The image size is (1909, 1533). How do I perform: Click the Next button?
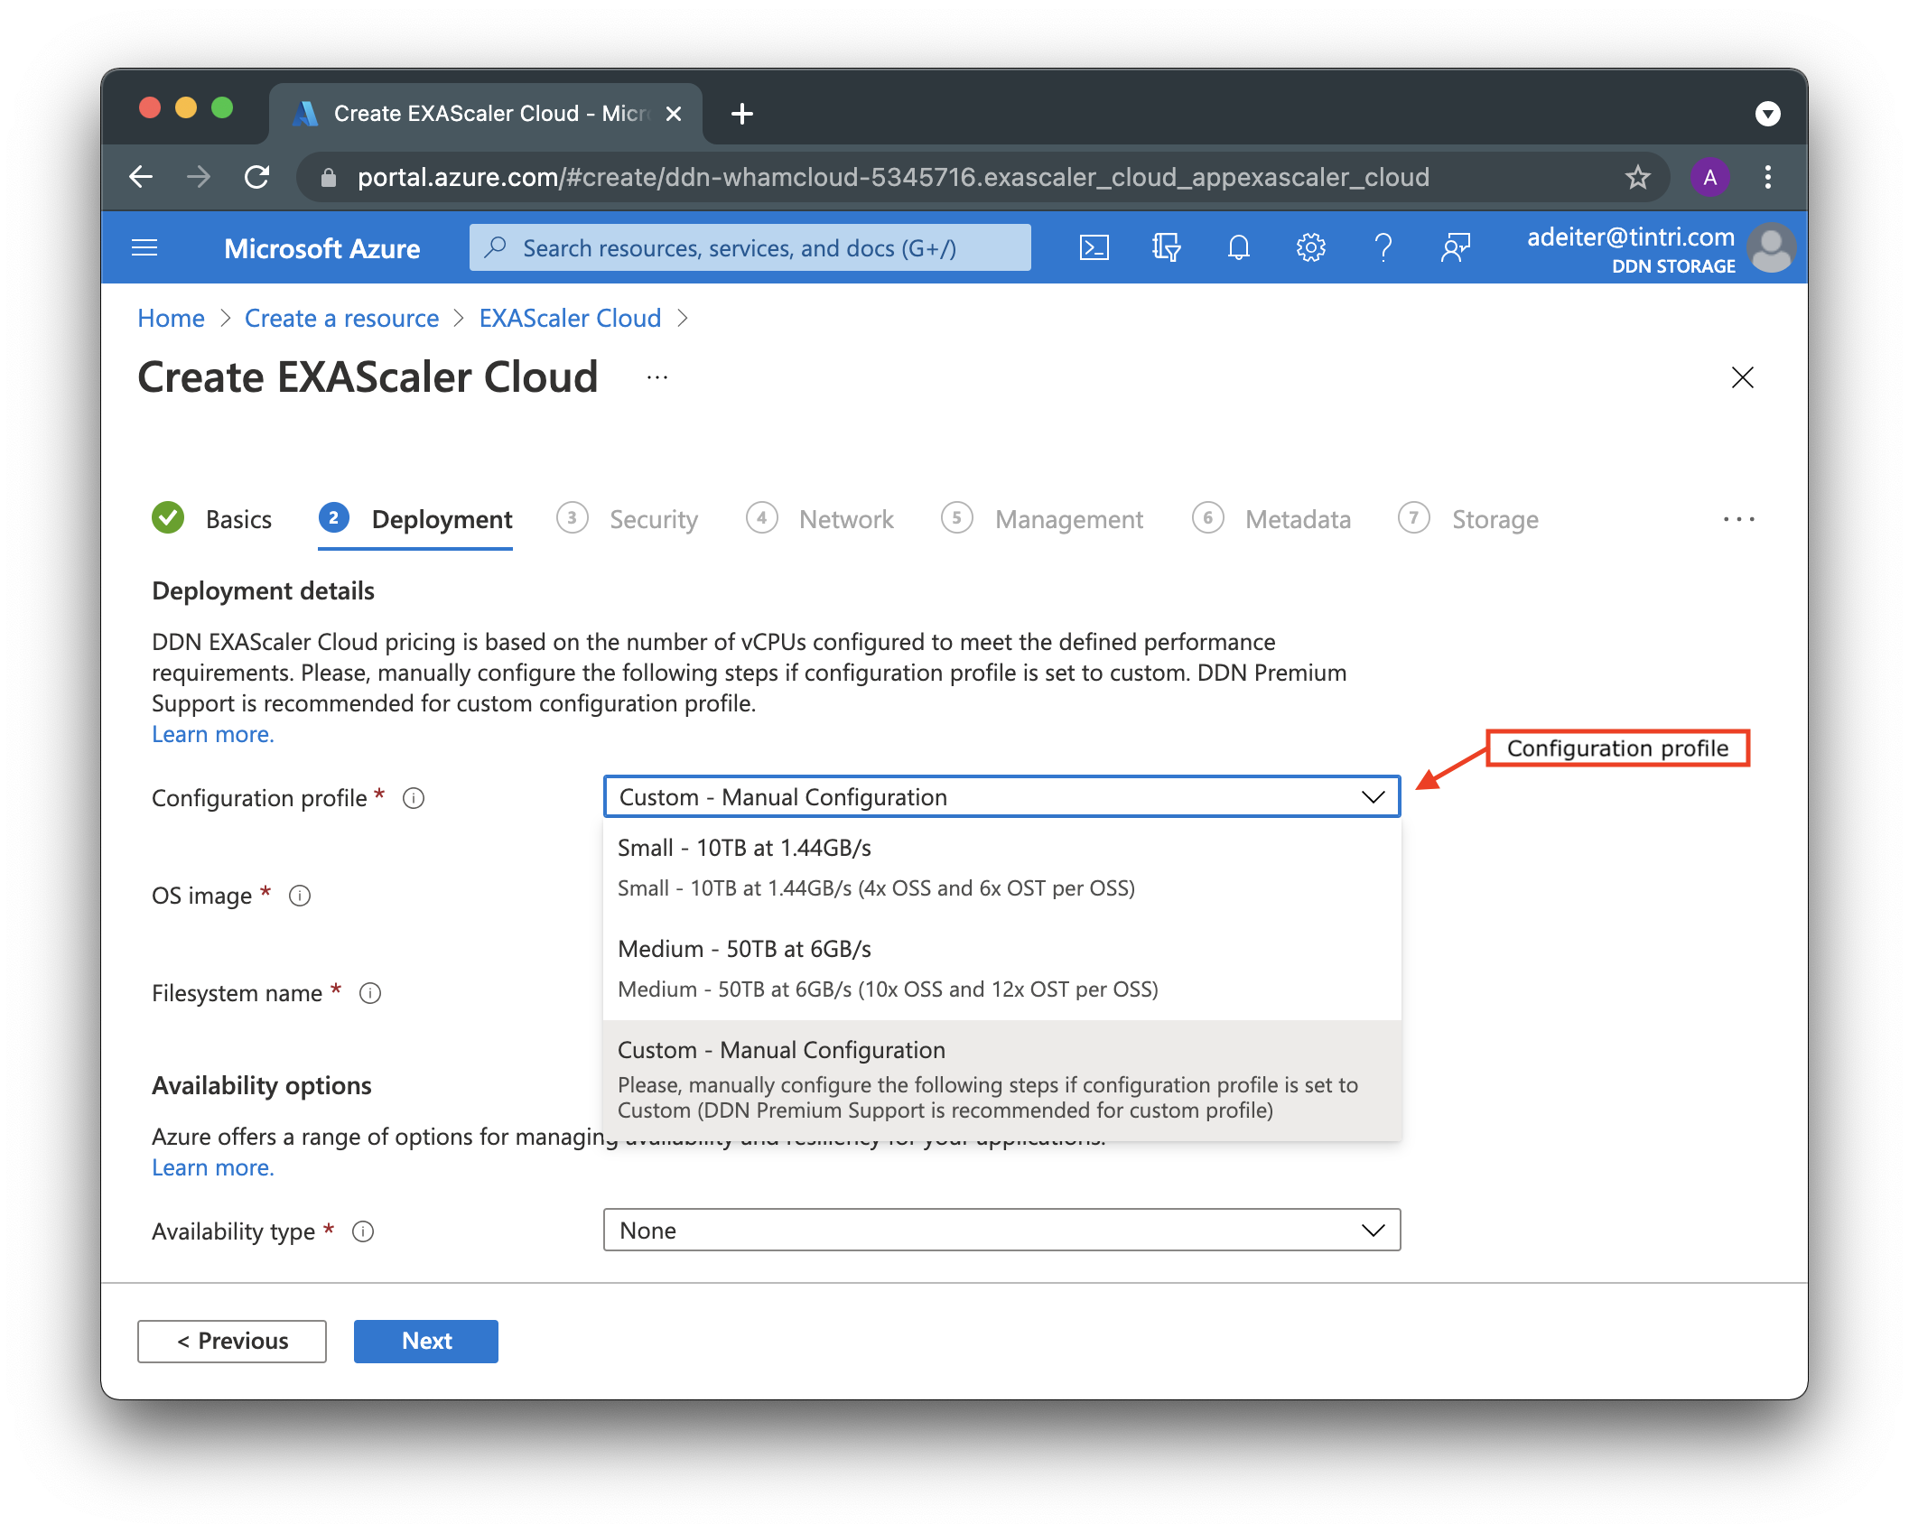pyautogui.click(x=425, y=1342)
